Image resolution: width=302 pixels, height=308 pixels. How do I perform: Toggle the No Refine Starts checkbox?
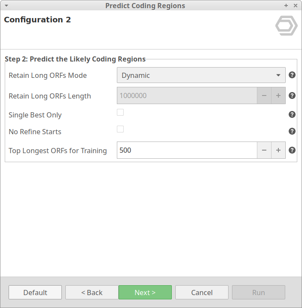pyautogui.click(x=120, y=129)
